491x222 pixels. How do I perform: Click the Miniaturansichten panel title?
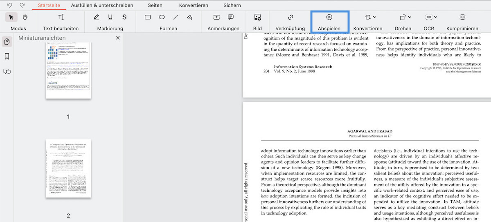42,38
